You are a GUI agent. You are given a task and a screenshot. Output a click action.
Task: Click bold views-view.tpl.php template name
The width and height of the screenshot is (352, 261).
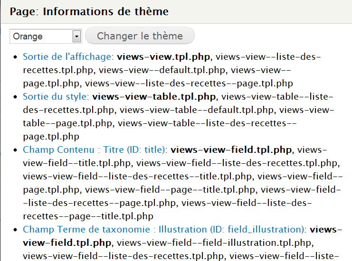tap(163, 57)
